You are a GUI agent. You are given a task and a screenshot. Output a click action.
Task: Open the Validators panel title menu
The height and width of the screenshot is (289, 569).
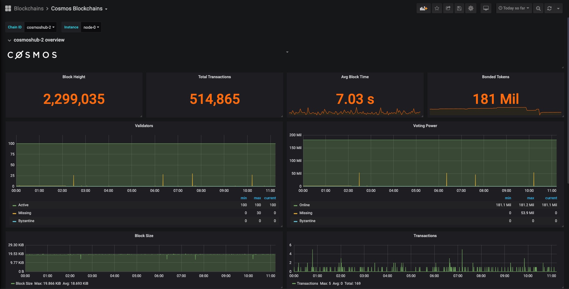(144, 126)
